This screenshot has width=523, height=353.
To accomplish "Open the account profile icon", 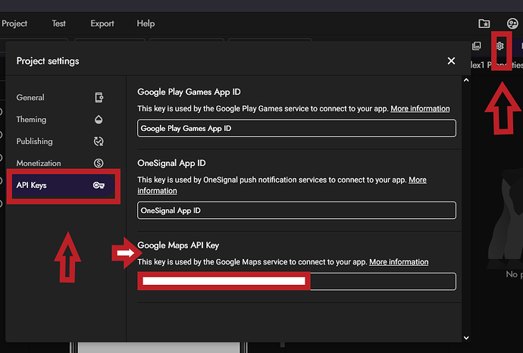I will 512,23.
